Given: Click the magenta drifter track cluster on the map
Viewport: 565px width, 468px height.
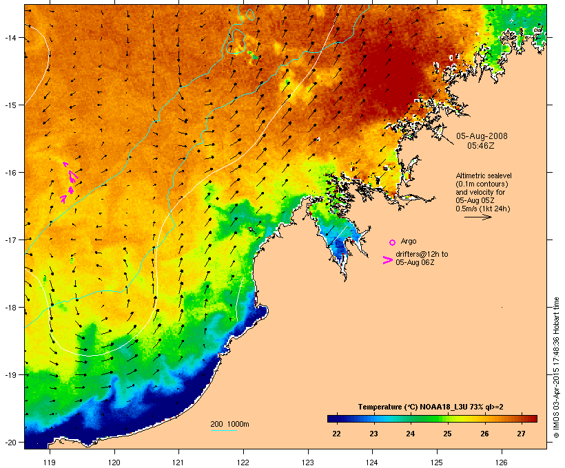Looking at the screenshot, I should point(70,182).
